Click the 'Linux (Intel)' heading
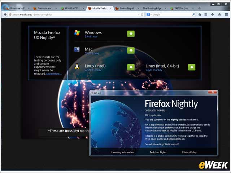The image size is (231, 173). coord(95,66)
